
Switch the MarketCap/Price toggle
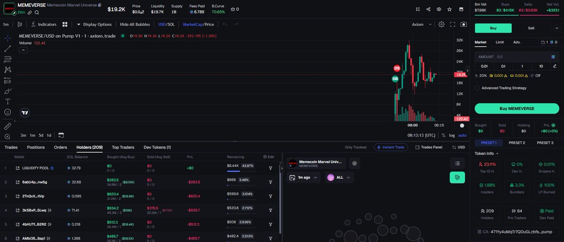pos(198,24)
